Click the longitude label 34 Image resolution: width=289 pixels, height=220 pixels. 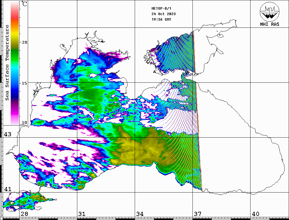(x=140, y=214)
